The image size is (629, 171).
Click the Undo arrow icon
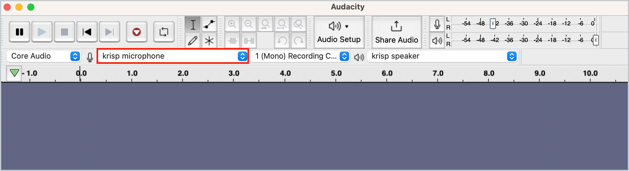point(282,41)
